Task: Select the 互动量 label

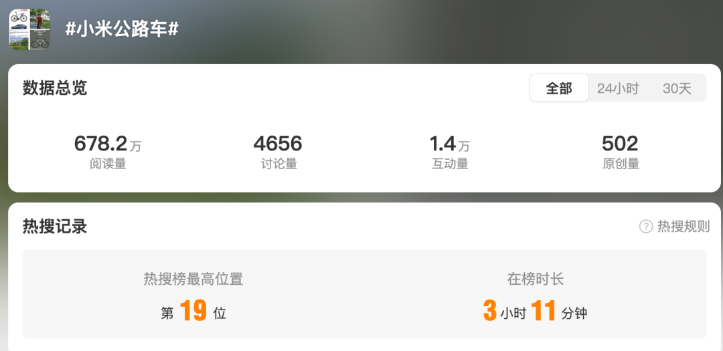Action: point(450,164)
